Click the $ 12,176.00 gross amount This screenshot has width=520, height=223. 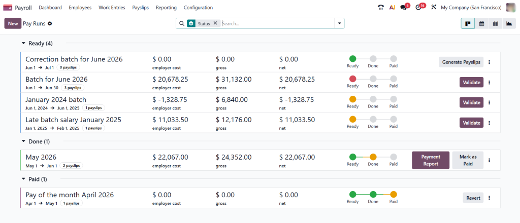234,120
